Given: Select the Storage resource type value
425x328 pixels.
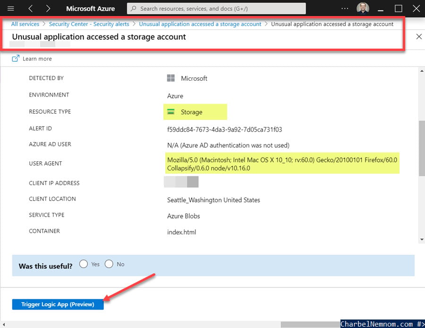Looking at the screenshot, I should 191,112.
